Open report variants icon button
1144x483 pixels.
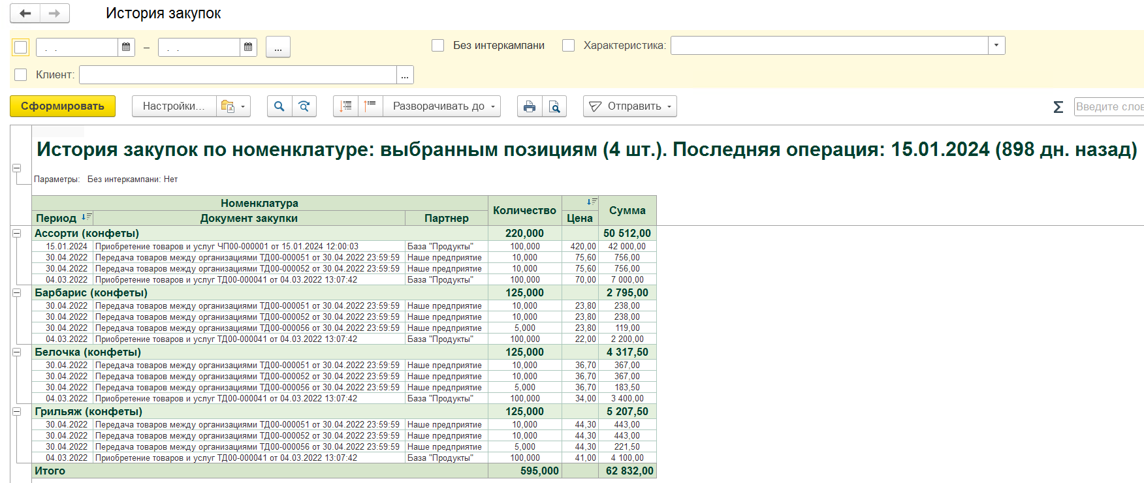tap(227, 106)
